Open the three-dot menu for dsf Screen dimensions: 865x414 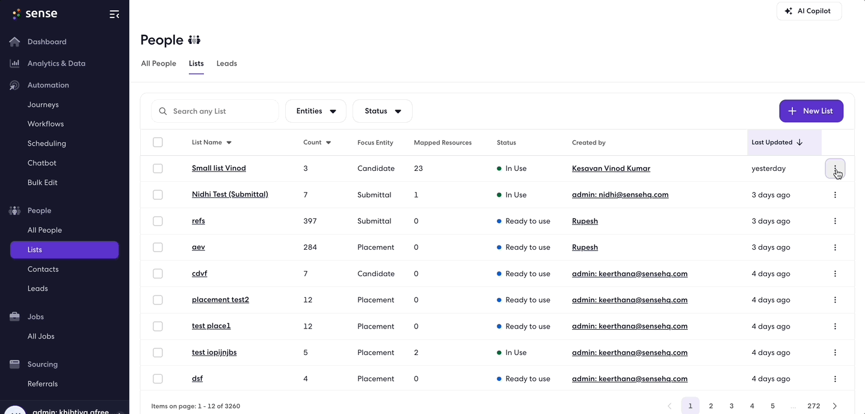[x=835, y=378]
